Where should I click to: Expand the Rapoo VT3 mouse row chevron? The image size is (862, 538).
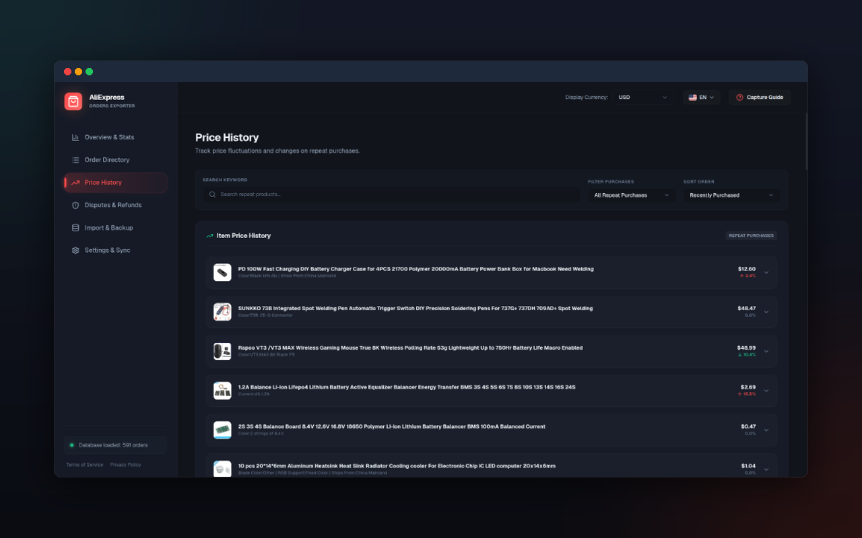[x=766, y=351]
